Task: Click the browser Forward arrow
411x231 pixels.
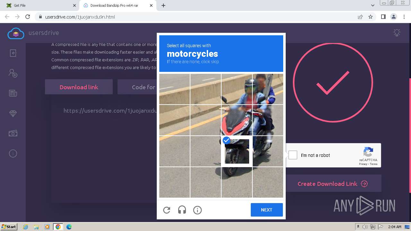Action: point(17,17)
